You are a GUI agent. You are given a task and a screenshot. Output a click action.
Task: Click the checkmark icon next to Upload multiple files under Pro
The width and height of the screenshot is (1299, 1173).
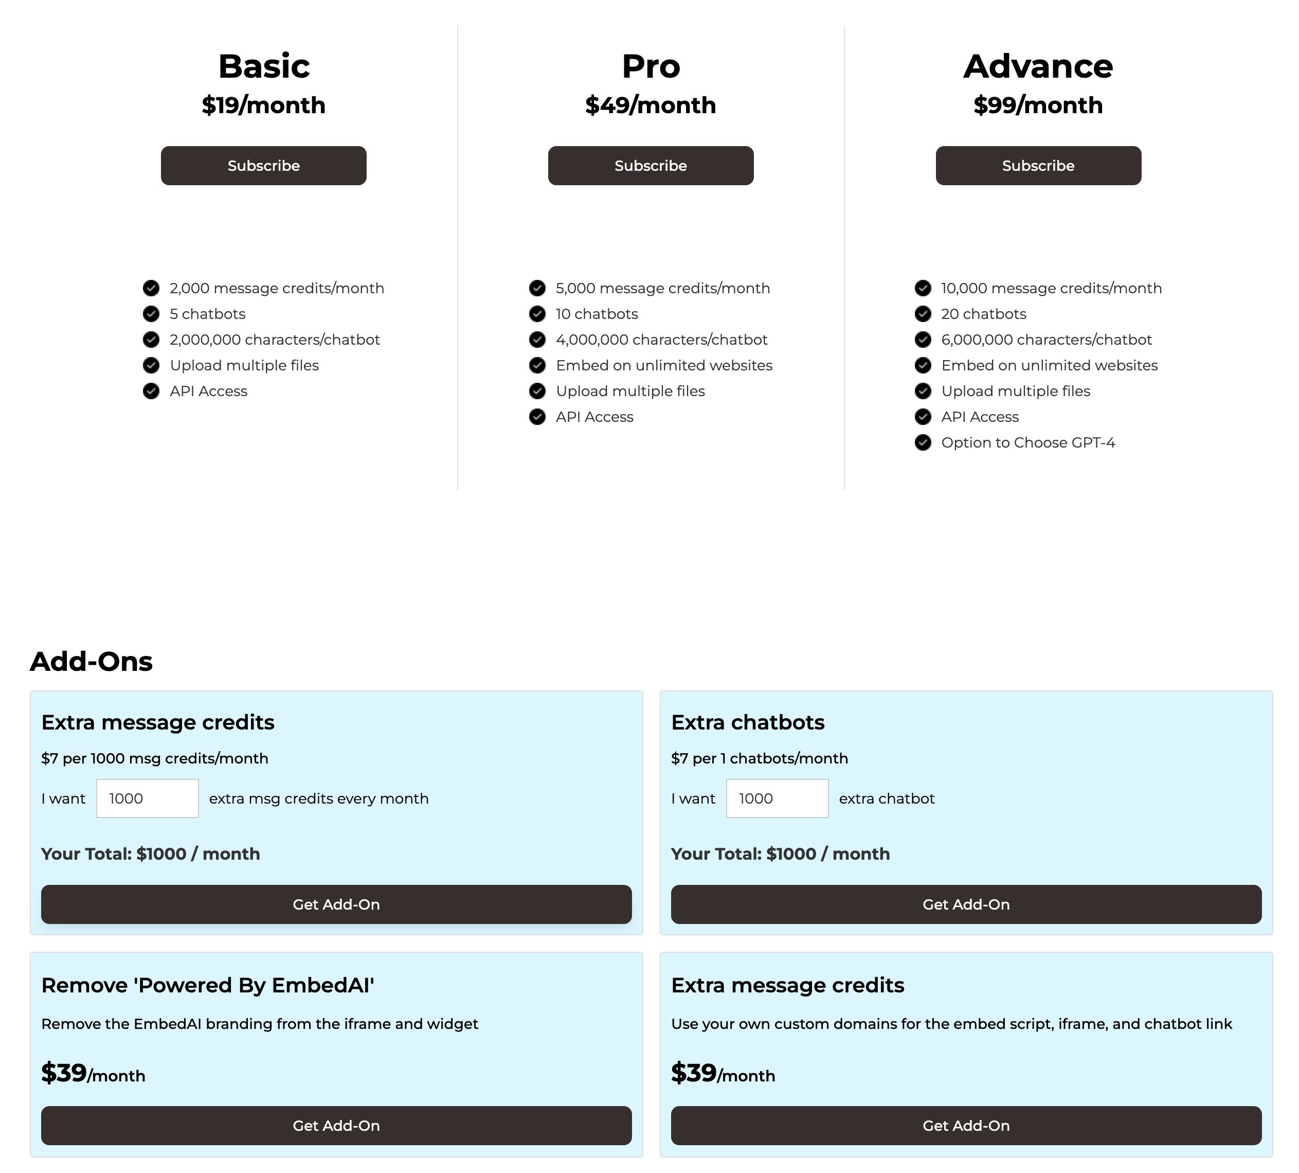pos(537,390)
